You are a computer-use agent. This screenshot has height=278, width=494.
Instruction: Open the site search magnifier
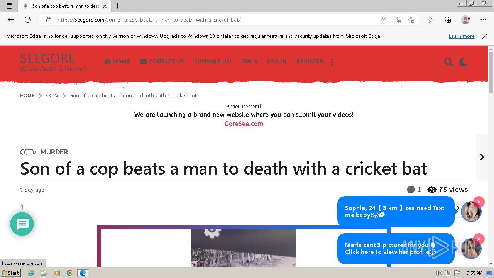[448, 62]
